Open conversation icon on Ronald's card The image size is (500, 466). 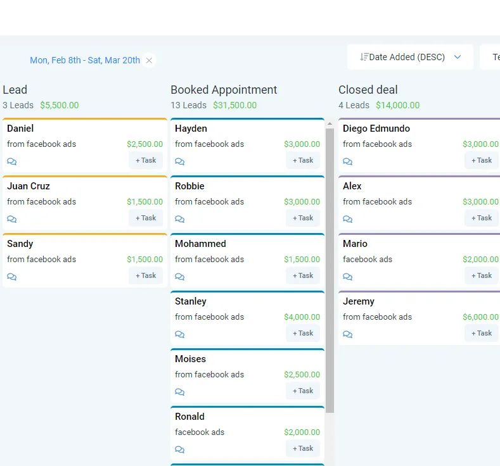coord(180,450)
